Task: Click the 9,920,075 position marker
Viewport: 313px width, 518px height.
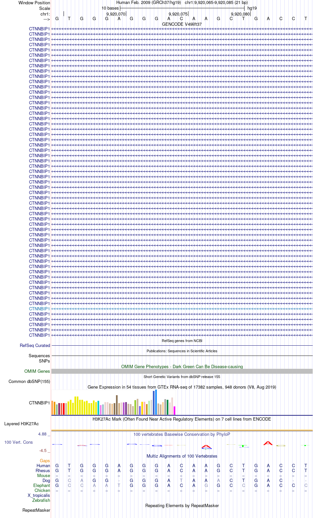Action: point(178,14)
